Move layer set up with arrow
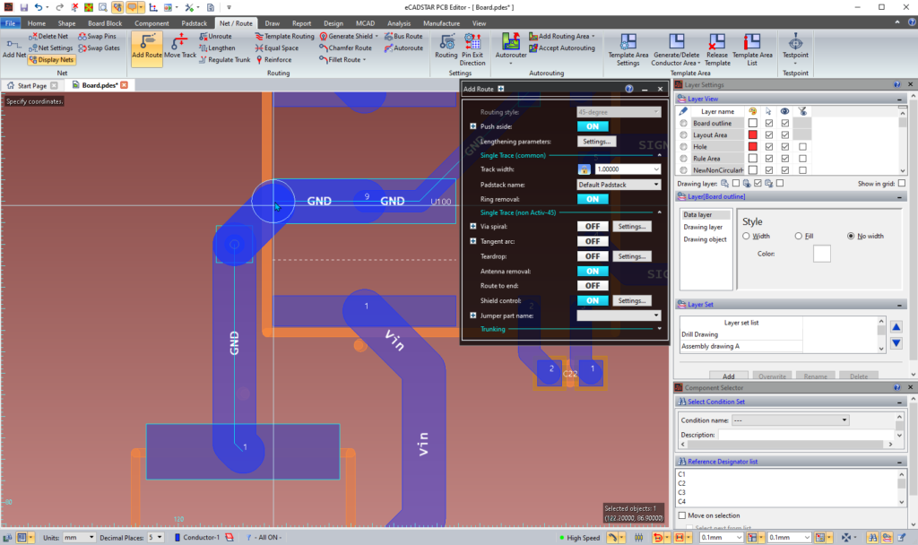Image resolution: width=918 pixels, height=545 pixels. (x=896, y=326)
